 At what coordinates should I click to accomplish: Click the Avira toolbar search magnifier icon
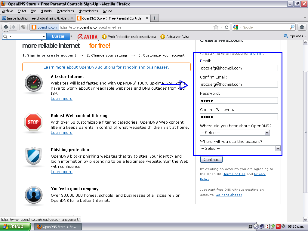[5, 36]
